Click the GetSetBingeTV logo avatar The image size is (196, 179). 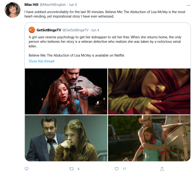(32, 30)
